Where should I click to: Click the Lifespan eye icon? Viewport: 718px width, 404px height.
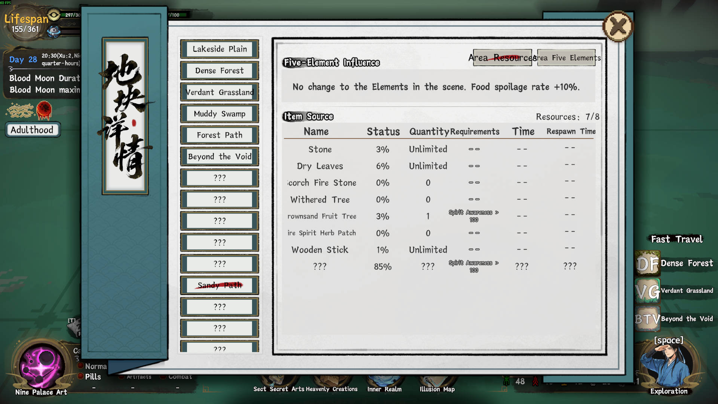coord(54,15)
